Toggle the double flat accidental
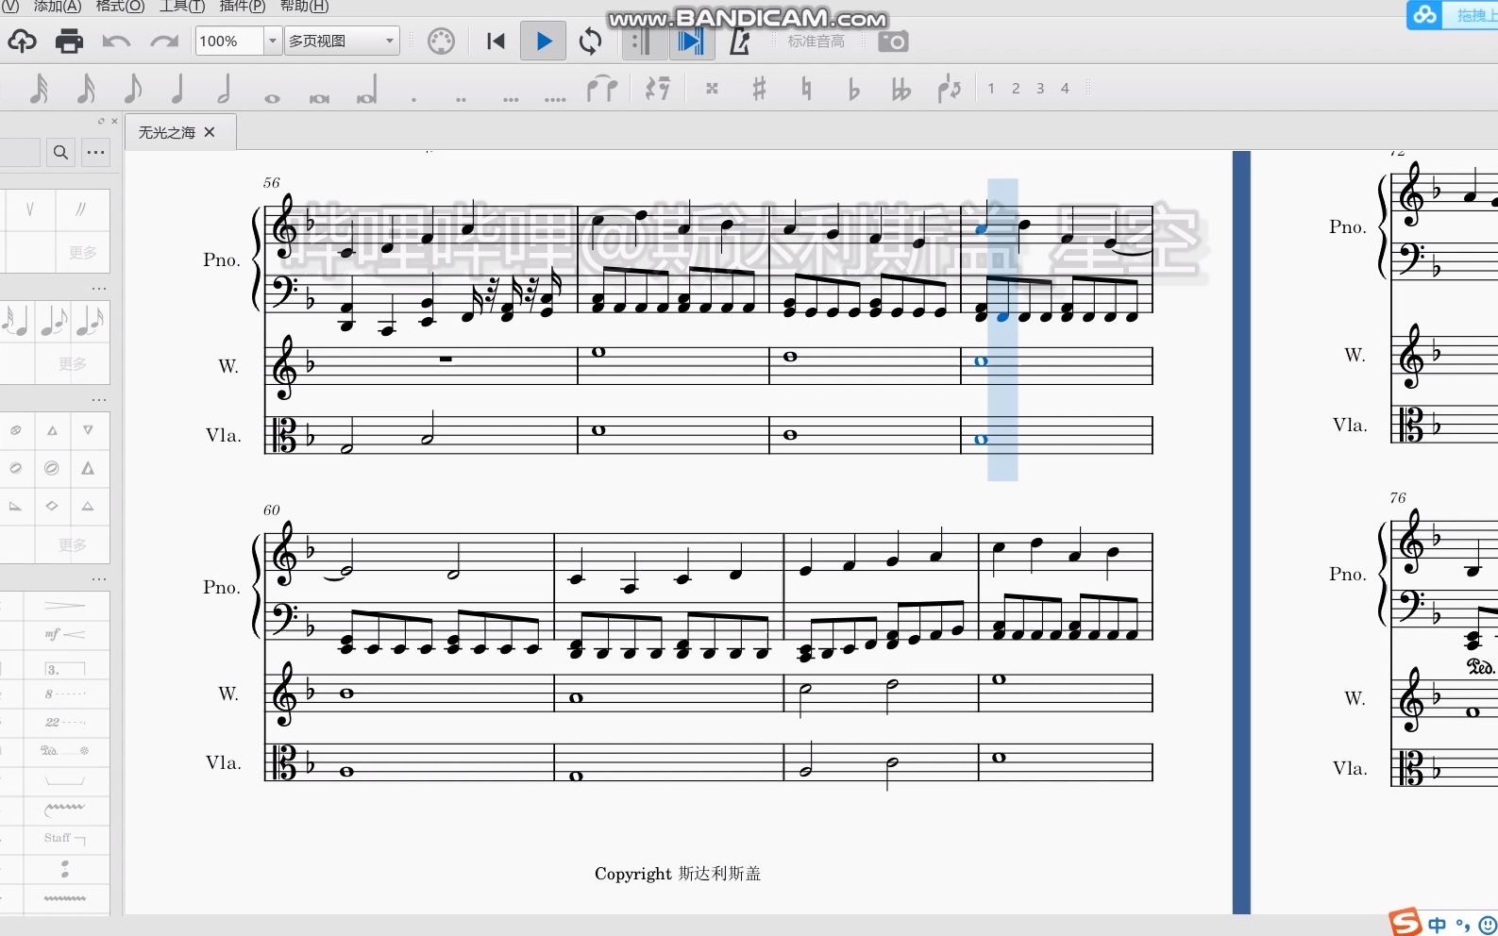The image size is (1498, 936). tap(901, 89)
